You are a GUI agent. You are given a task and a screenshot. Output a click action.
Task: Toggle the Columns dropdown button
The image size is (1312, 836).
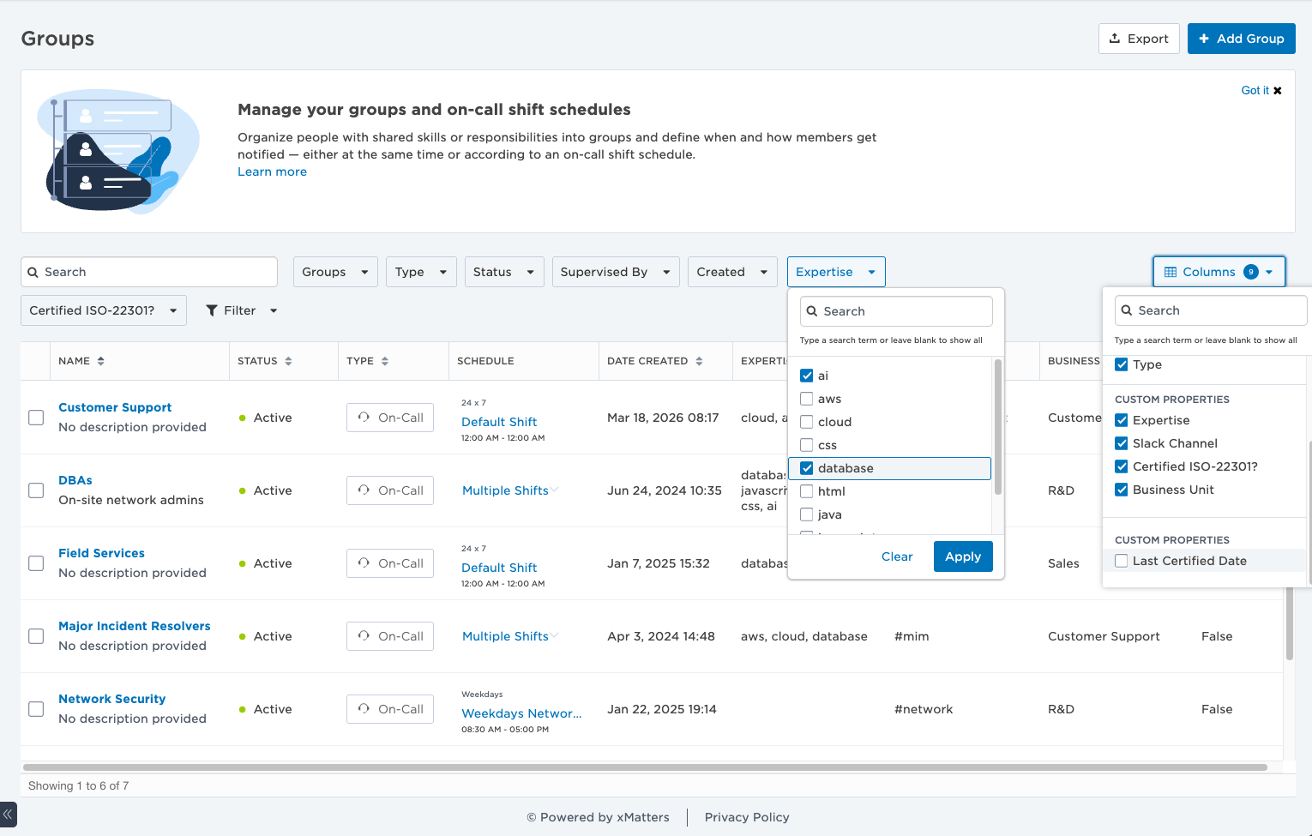coord(1219,272)
